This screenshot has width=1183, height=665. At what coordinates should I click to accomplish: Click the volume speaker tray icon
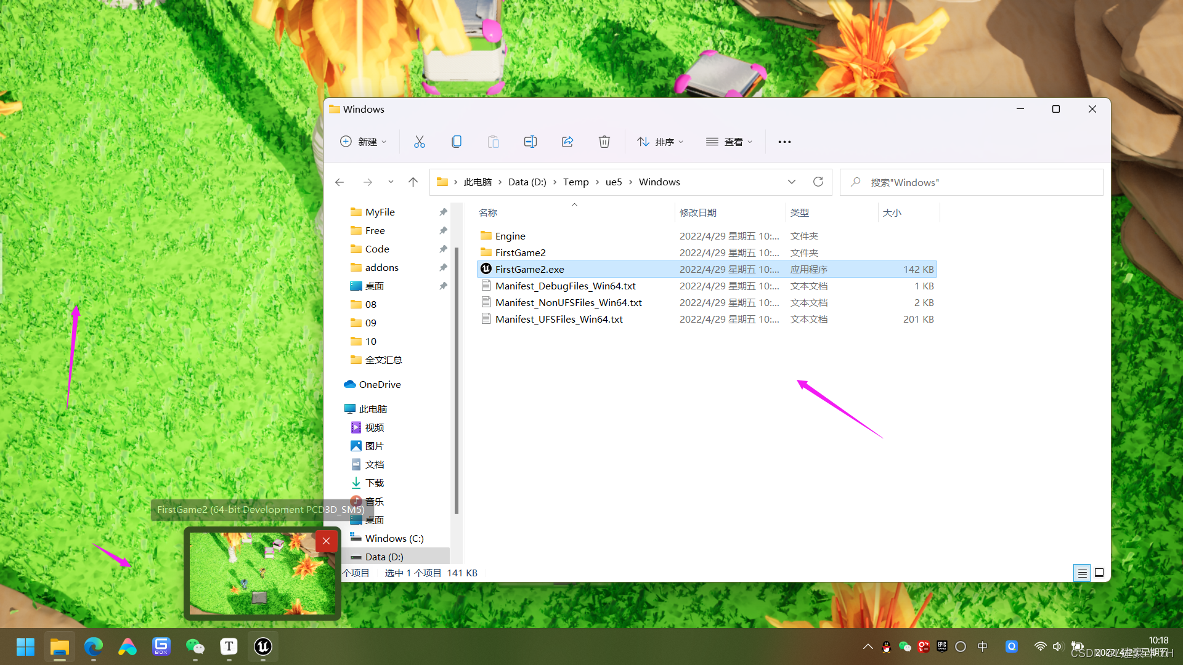tap(1057, 647)
